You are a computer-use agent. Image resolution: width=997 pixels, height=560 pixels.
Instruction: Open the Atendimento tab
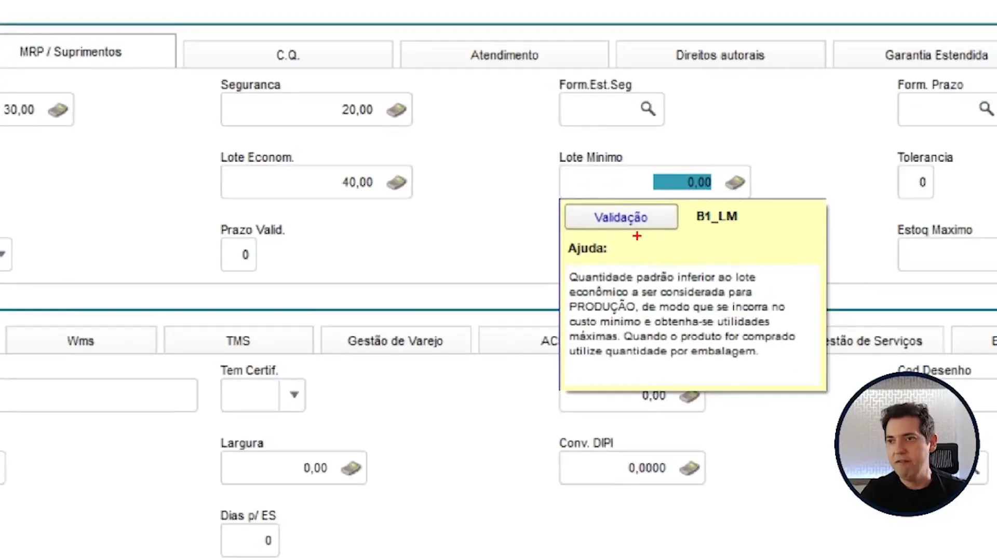[504, 55]
